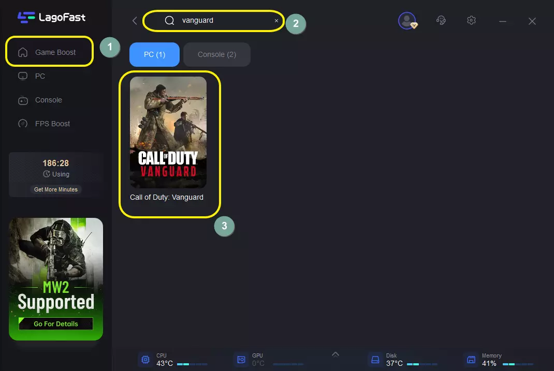Go back using the left chevron

pyautogui.click(x=135, y=21)
